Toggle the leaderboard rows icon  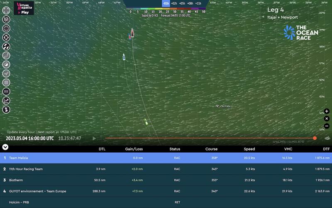pos(6,92)
